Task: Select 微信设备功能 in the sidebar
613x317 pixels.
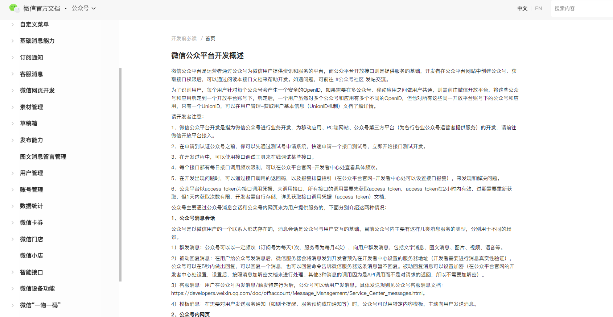Action: 37,289
